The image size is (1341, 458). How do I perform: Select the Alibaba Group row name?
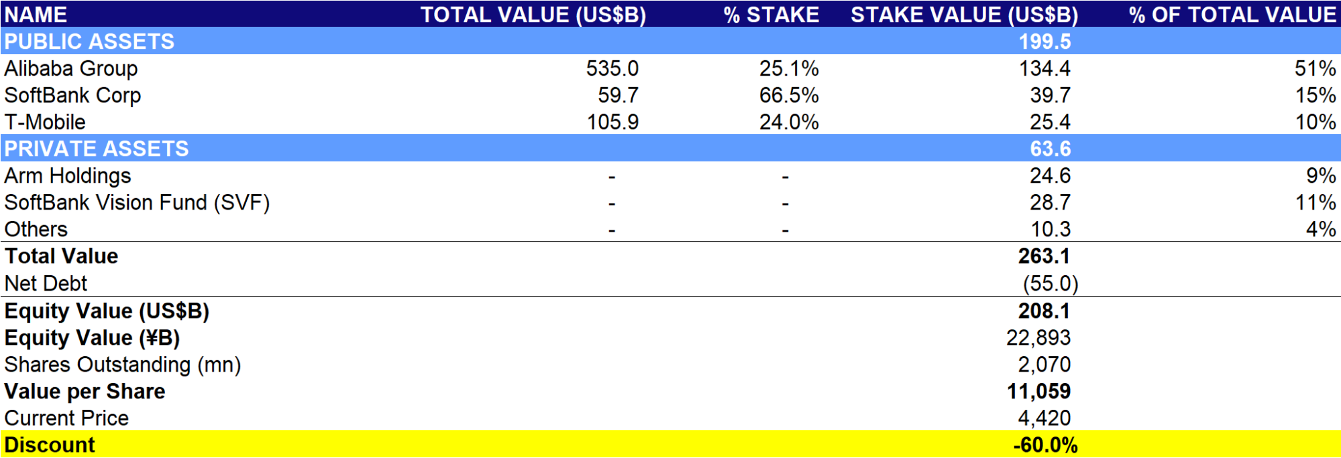pyautogui.click(x=71, y=68)
